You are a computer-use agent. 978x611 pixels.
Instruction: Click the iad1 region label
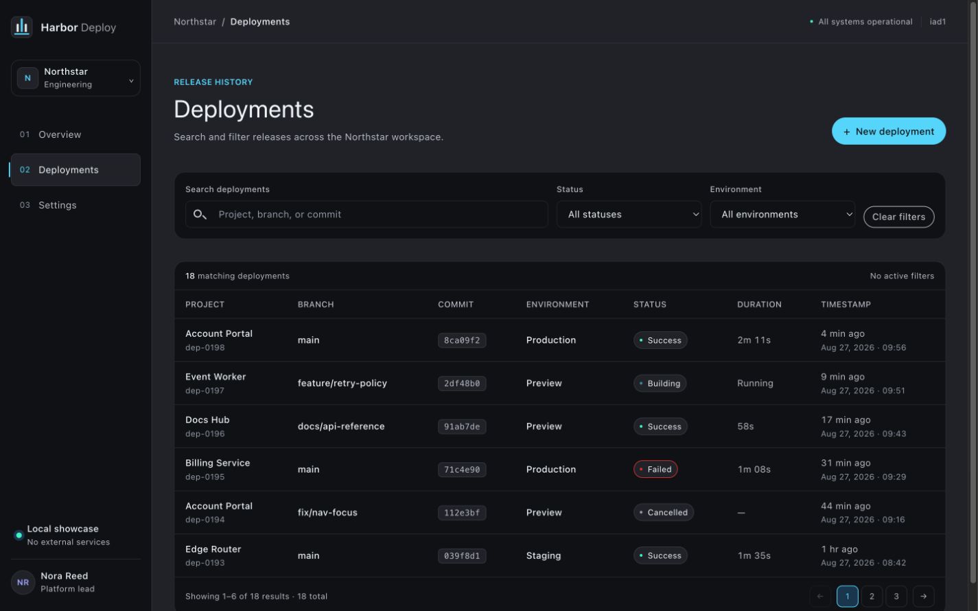point(938,22)
